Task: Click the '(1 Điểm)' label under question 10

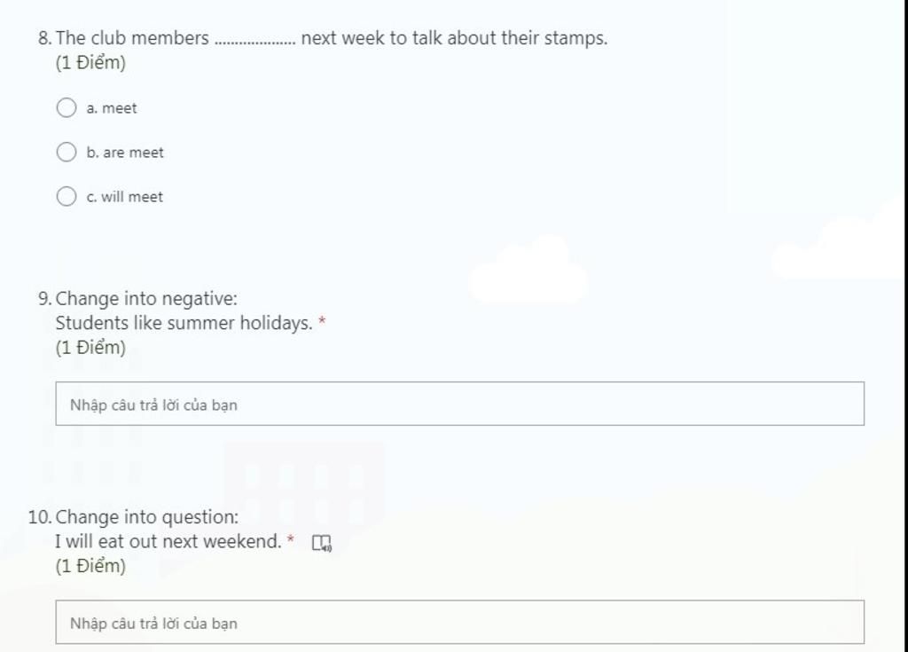Action: click(90, 566)
